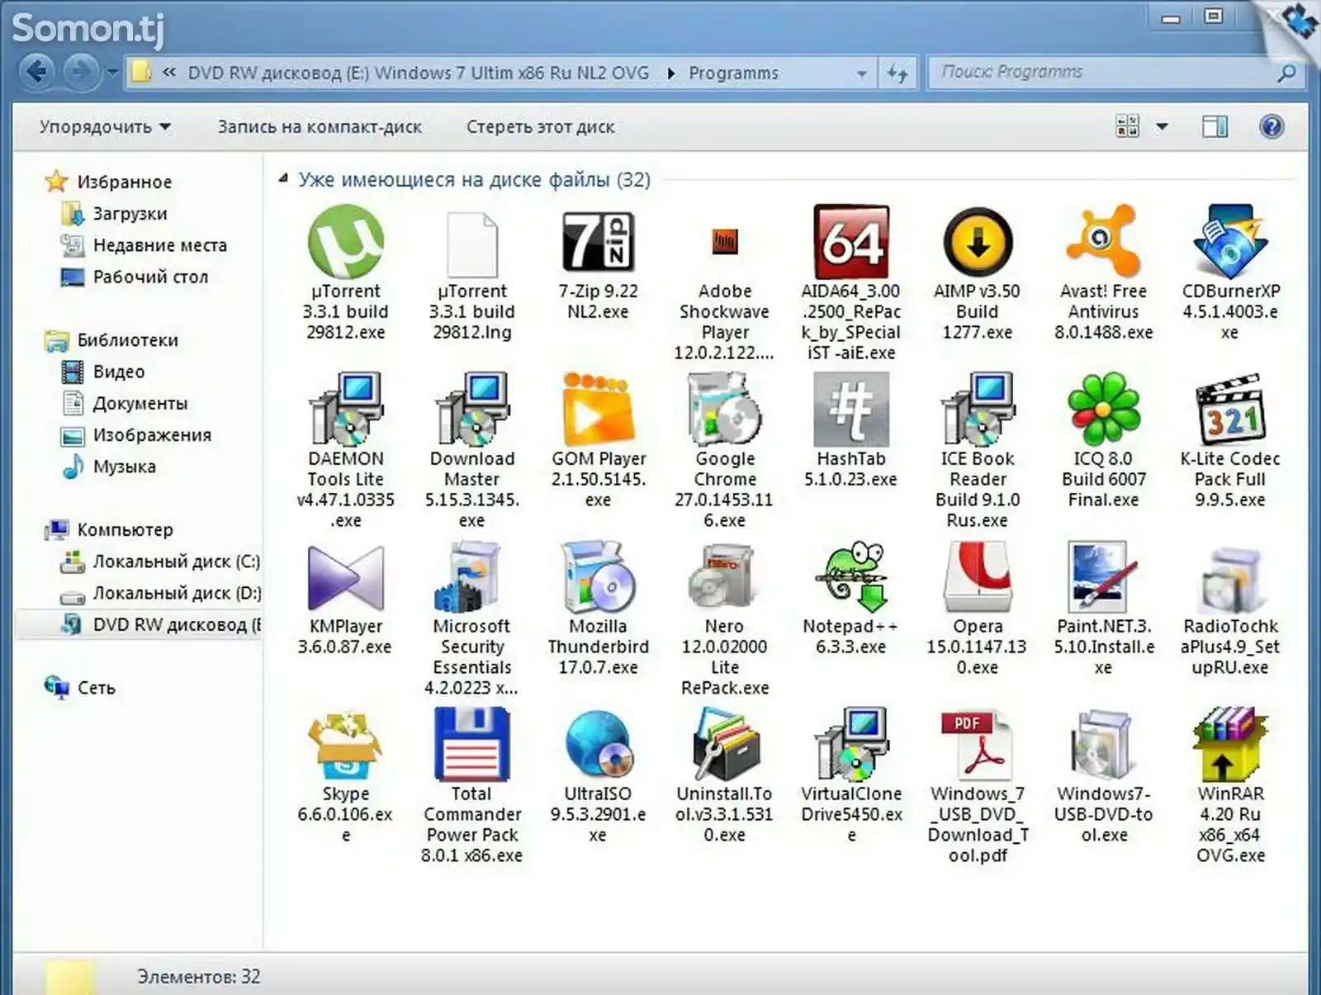Select the ICQ 8.0 Build 6007 Final.exe icon

coord(1104,409)
